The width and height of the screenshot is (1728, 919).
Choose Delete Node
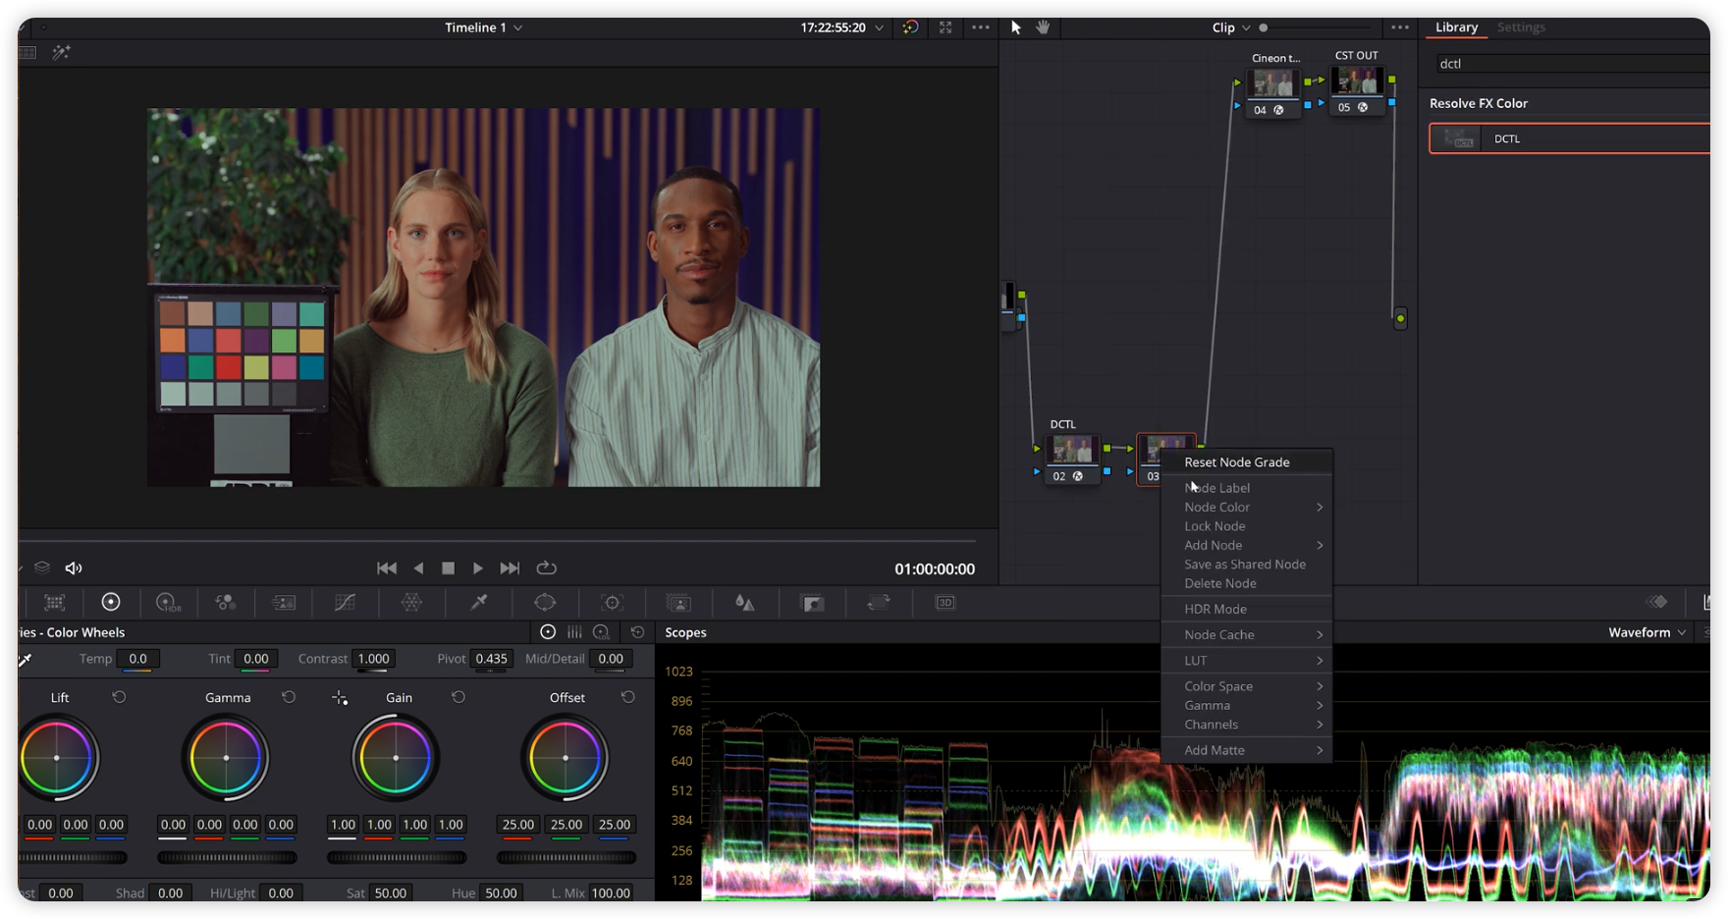[x=1246, y=583]
